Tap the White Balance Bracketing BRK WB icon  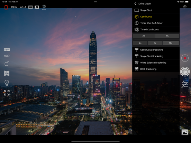pos(137,63)
